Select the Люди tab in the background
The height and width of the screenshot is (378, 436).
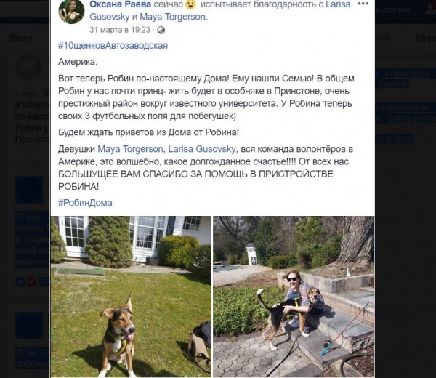pos(21,38)
